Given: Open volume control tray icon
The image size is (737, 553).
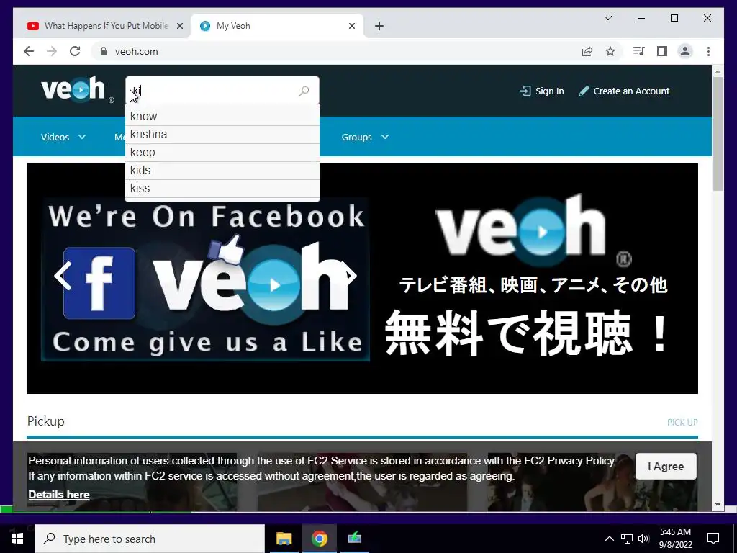Looking at the screenshot, I should [x=643, y=539].
